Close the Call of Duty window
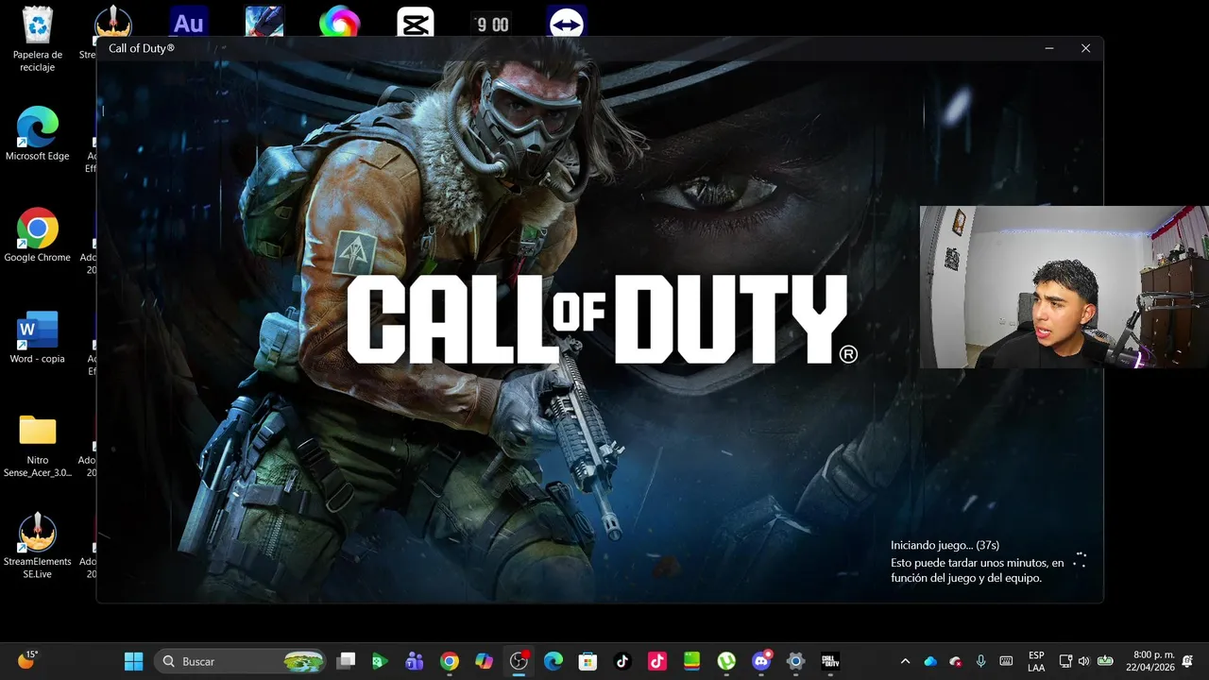The height and width of the screenshot is (680, 1209). 1085,48
